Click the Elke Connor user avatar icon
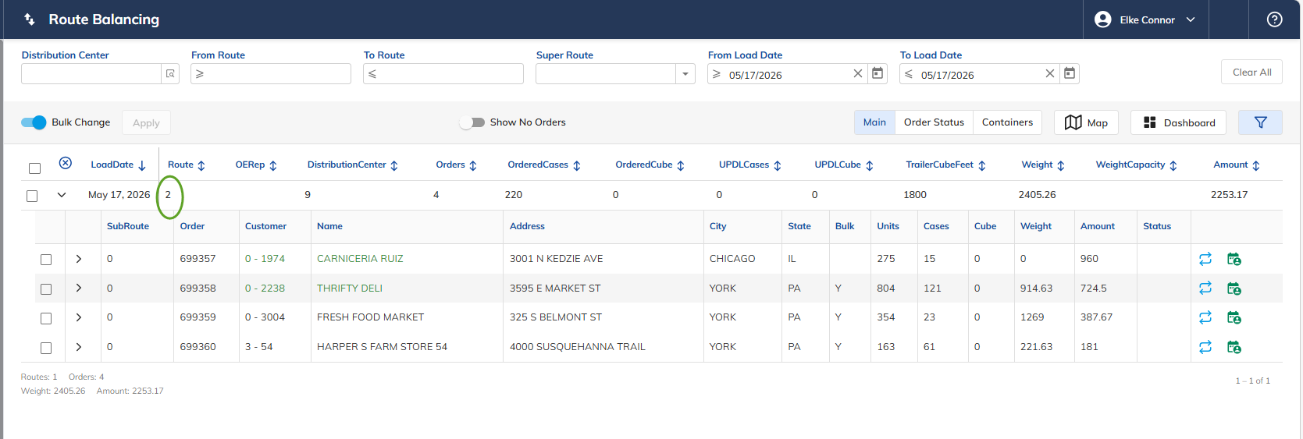1303x439 pixels. (x=1102, y=19)
